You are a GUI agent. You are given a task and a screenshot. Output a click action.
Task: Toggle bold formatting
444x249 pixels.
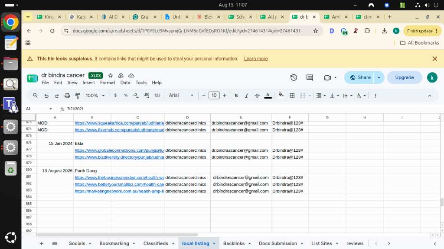(x=236, y=96)
